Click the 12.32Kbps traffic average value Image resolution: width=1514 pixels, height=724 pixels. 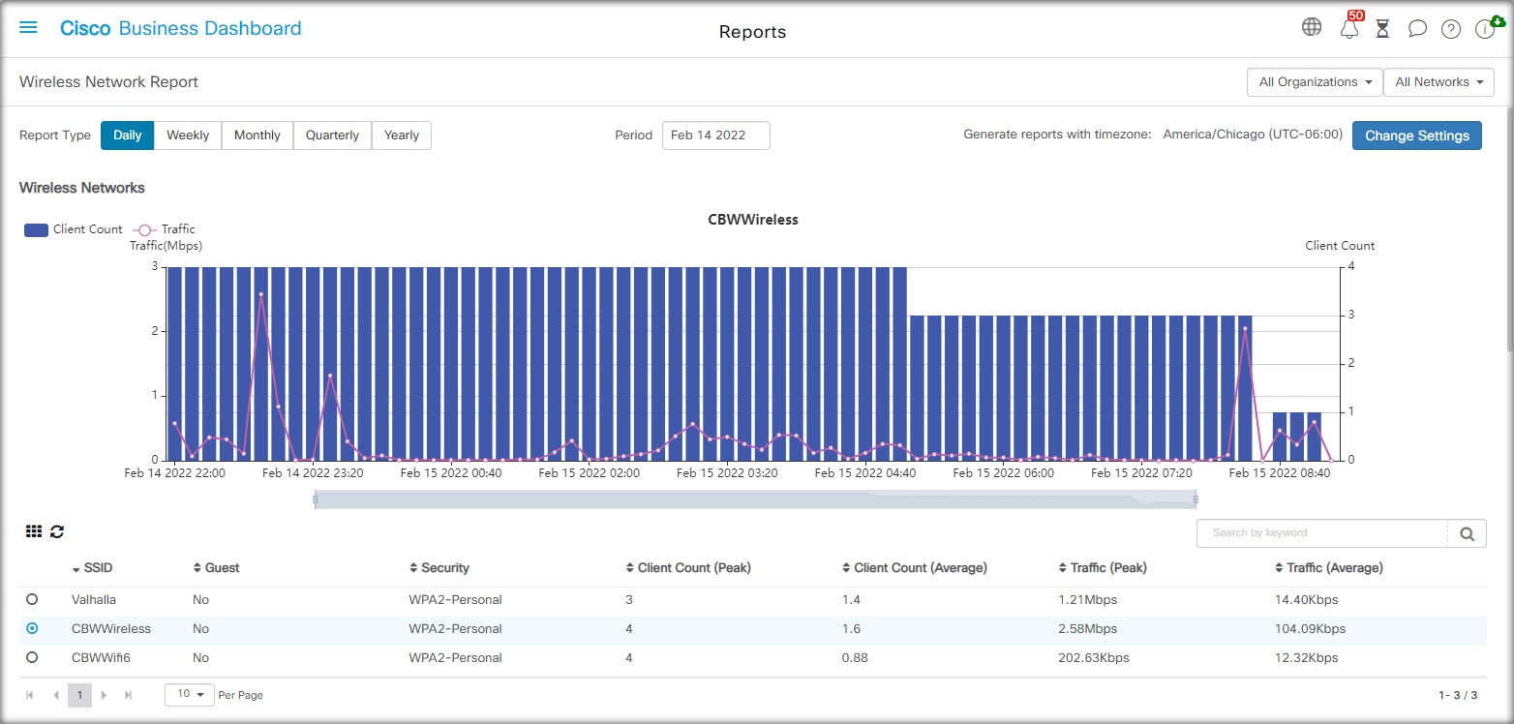click(x=1307, y=657)
